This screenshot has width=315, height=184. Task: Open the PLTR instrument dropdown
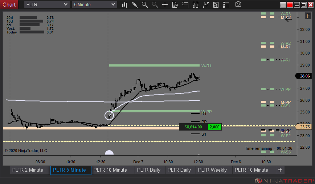click(x=47, y=4)
